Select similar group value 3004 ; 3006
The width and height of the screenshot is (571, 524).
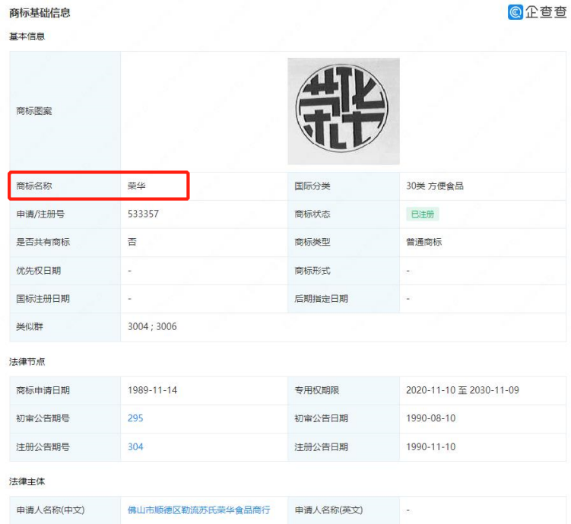152,326
